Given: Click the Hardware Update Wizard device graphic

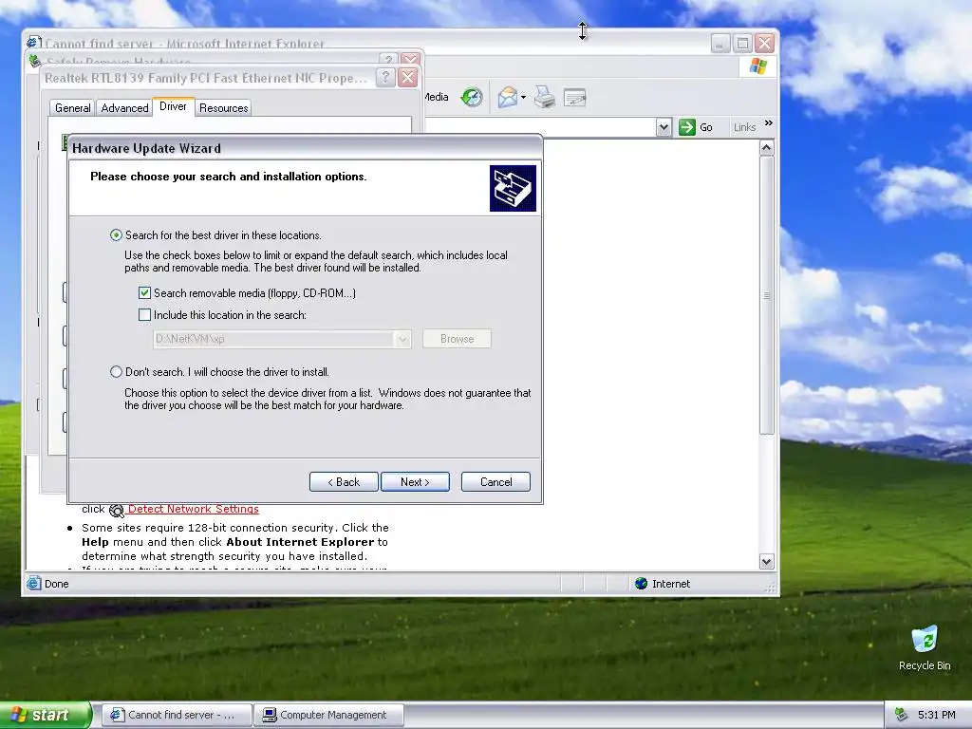Looking at the screenshot, I should 513,189.
